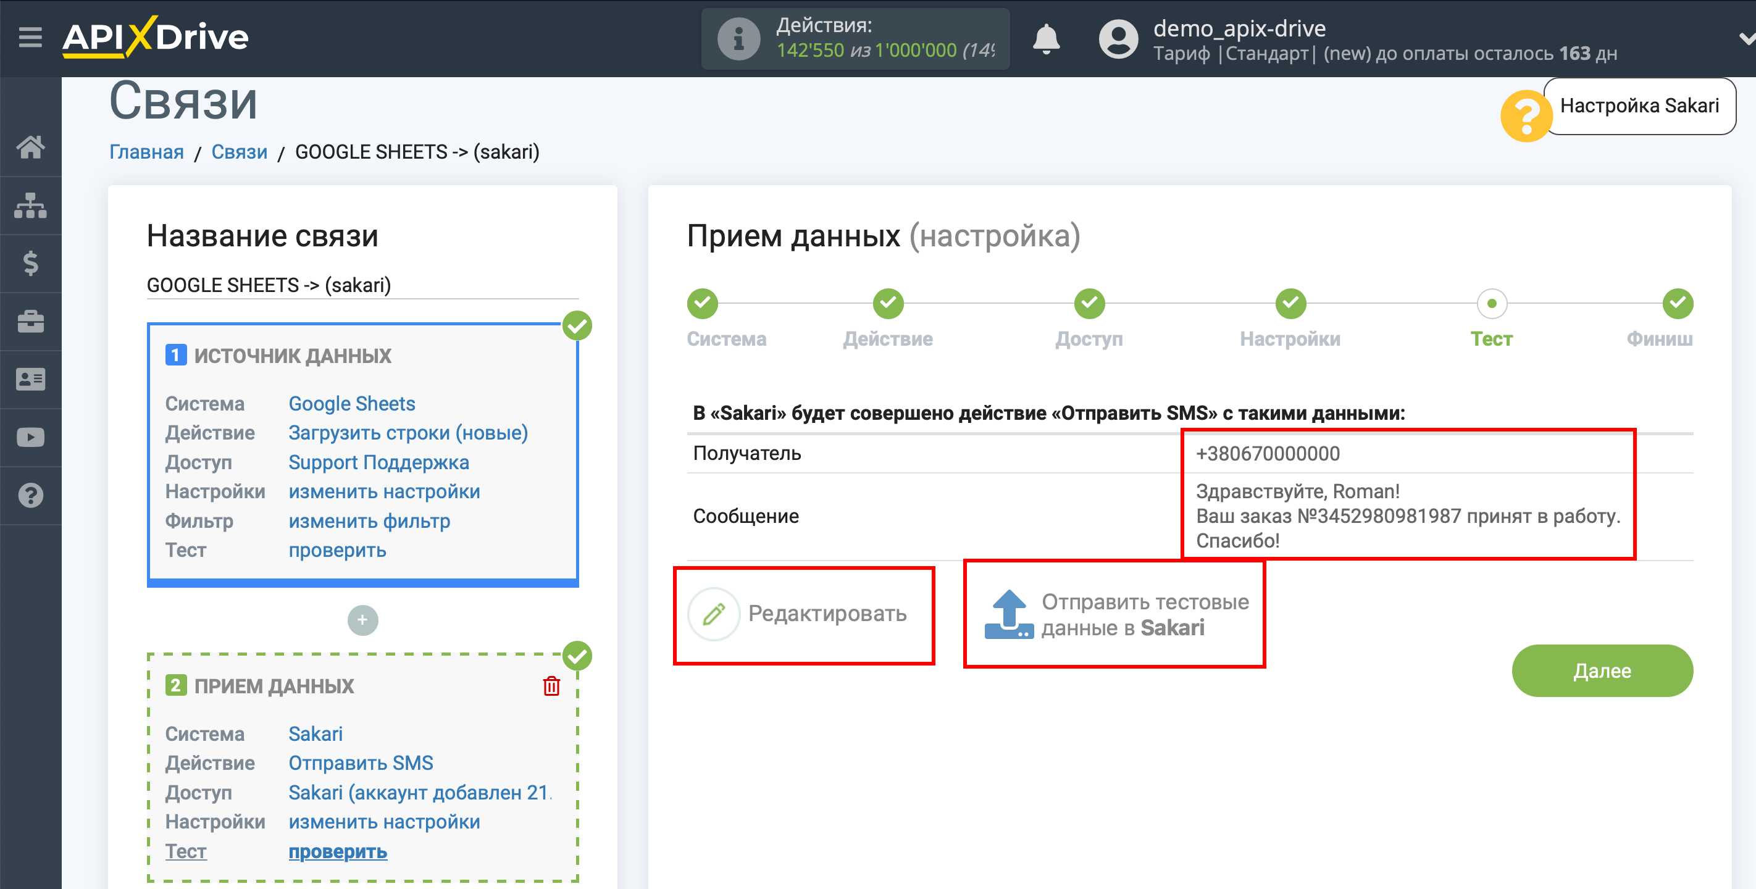Click source изменить настройки link
The image size is (1756, 889).
(385, 491)
